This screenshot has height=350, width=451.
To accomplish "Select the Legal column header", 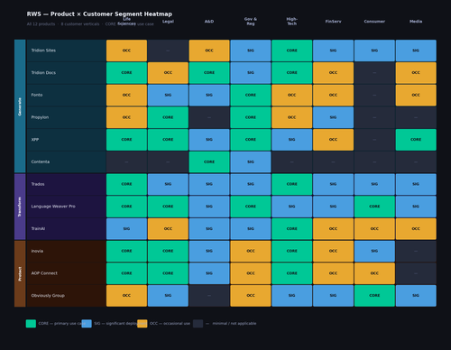I will point(168,22).
